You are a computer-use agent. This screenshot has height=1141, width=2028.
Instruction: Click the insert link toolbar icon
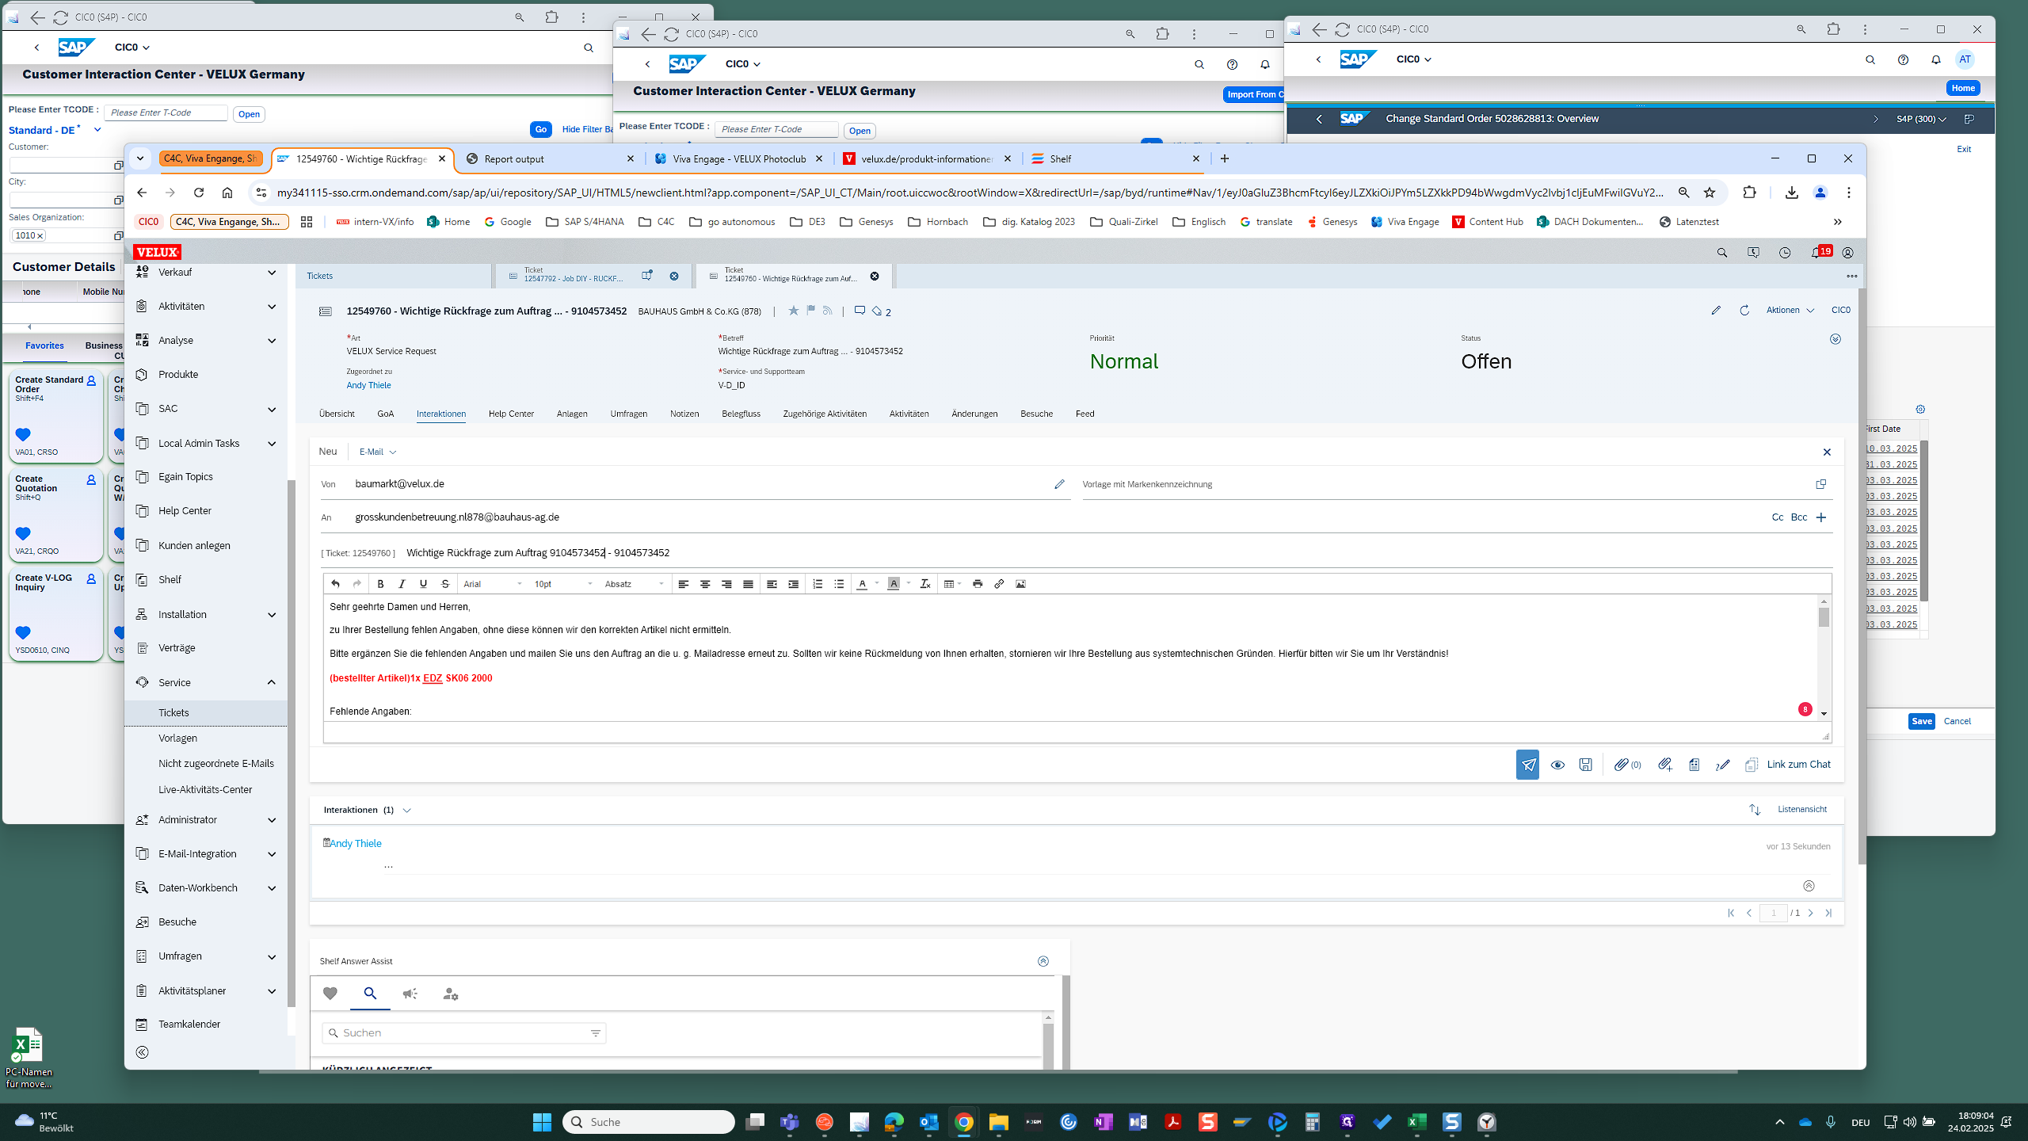pos(999,584)
